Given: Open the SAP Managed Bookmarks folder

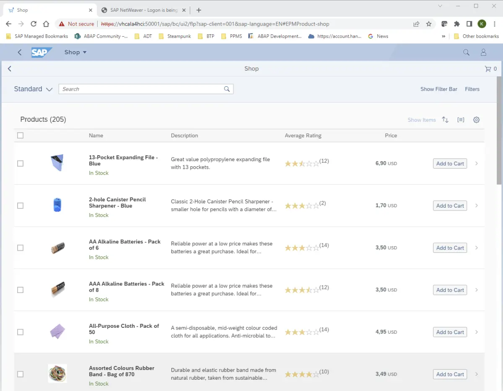Looking at the screenshot, I should (37, 36).
